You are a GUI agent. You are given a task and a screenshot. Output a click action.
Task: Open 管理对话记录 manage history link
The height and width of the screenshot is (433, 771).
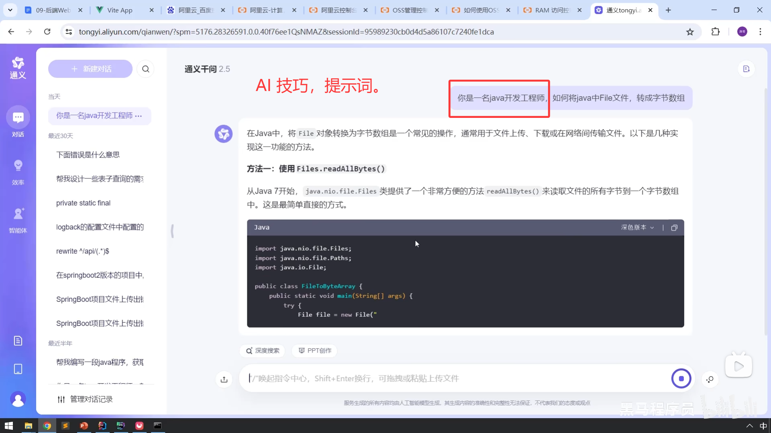point(85,399)
